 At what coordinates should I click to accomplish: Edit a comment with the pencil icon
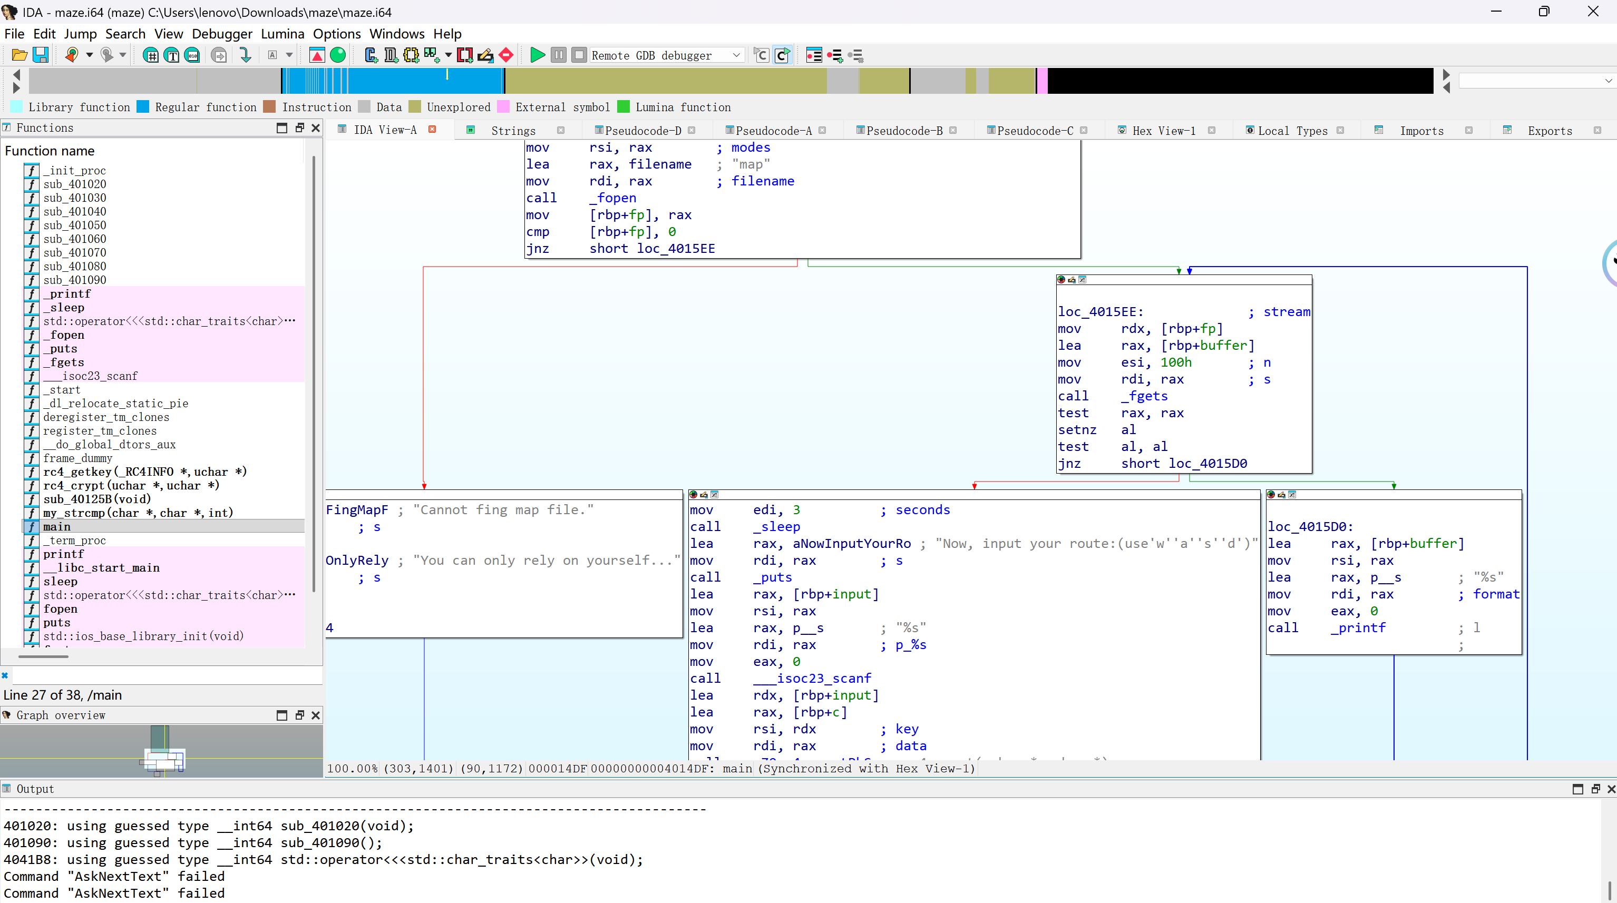pyautogui.click(x=485, y=55)
